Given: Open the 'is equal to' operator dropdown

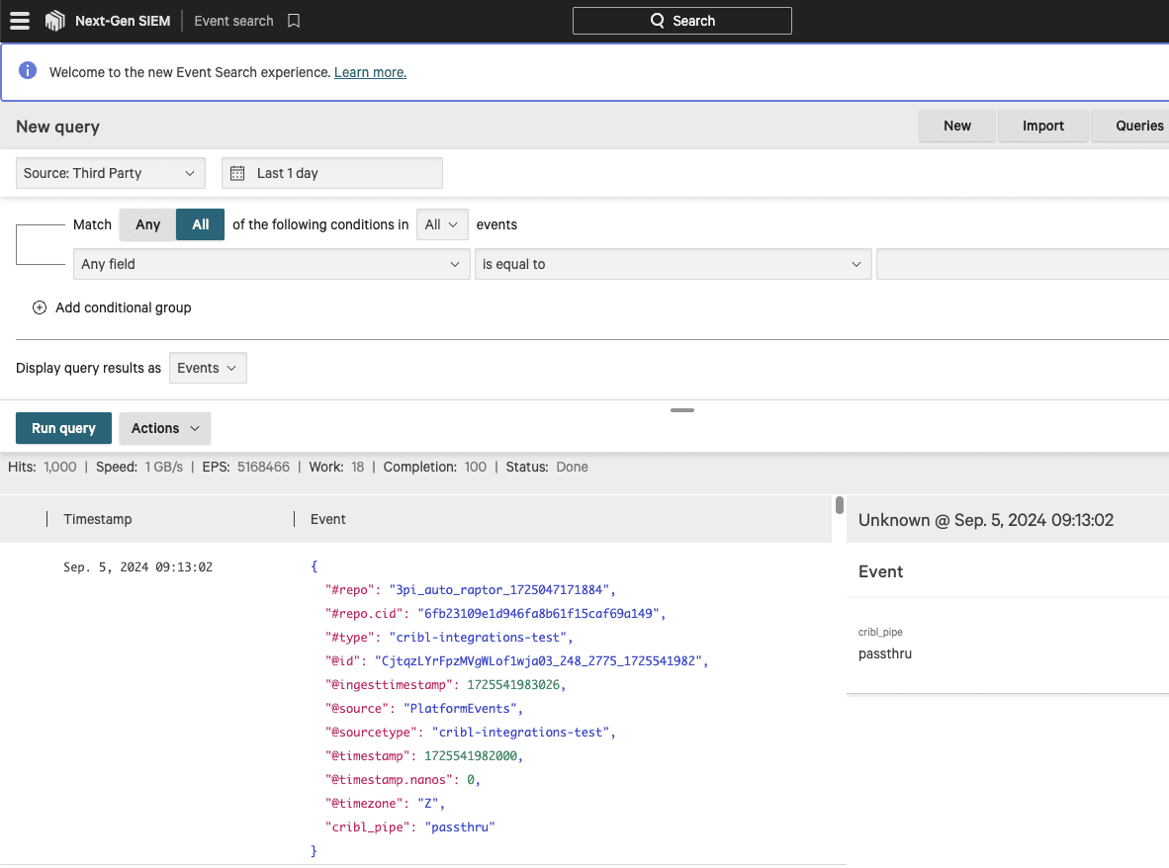Looking at the screenshot, I should (x=672, y=264).
